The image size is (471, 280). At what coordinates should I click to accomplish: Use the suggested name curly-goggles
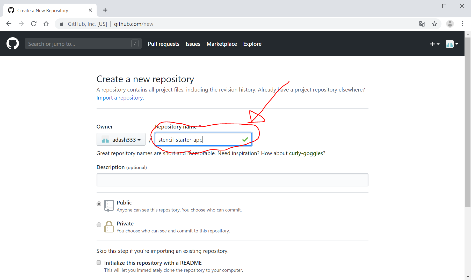pyautogui.click(x=306, y=153)
